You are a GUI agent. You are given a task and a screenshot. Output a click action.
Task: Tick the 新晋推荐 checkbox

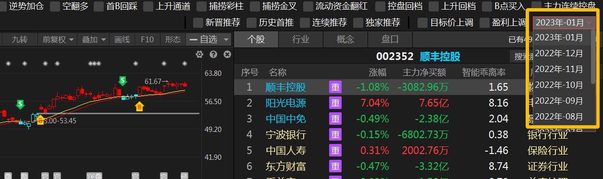click(x=197, y=23)
